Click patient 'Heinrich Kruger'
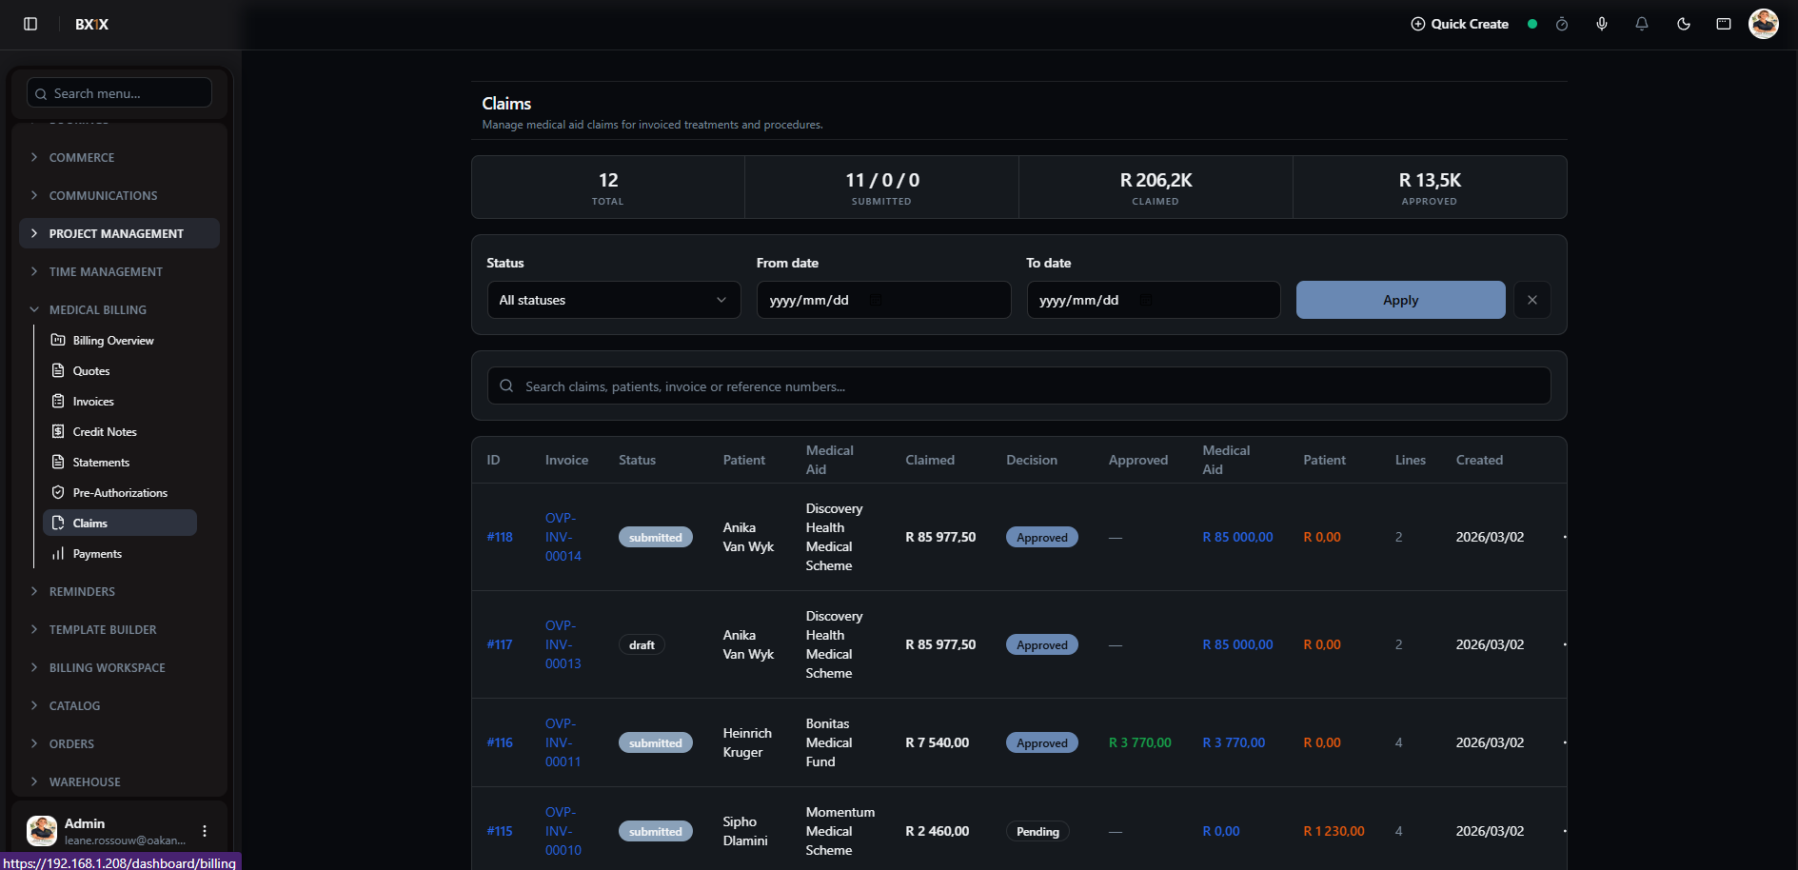This screenshot has height=870, width=1798. coord(747,742)
